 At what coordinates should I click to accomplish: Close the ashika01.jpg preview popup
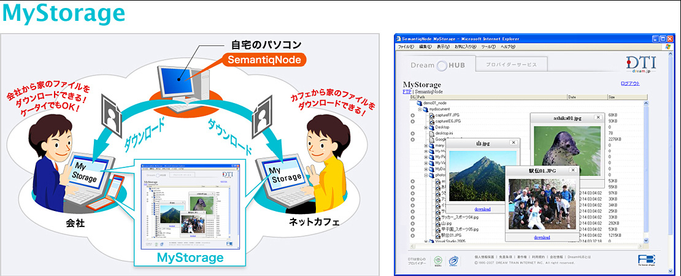pyautogui.click(x=598, y=117)
